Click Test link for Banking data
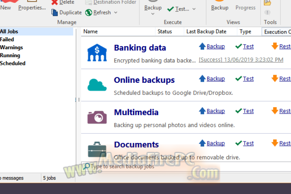The width and height of the screenshot is (291, 194). pyautogui.click(x=248, y=46)
